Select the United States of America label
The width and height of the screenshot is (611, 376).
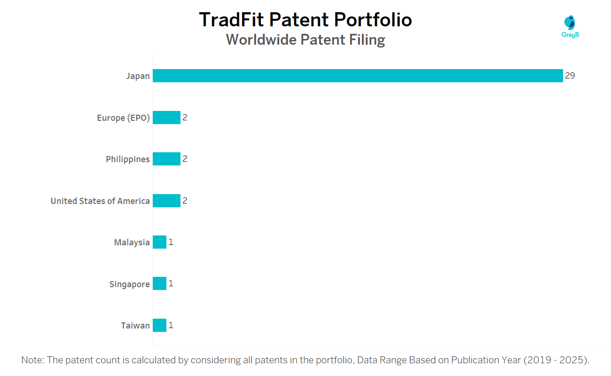coord(100,201)
